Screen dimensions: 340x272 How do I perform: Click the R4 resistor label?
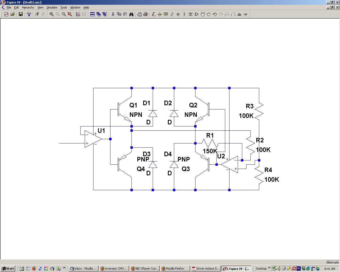coord(268,170)
